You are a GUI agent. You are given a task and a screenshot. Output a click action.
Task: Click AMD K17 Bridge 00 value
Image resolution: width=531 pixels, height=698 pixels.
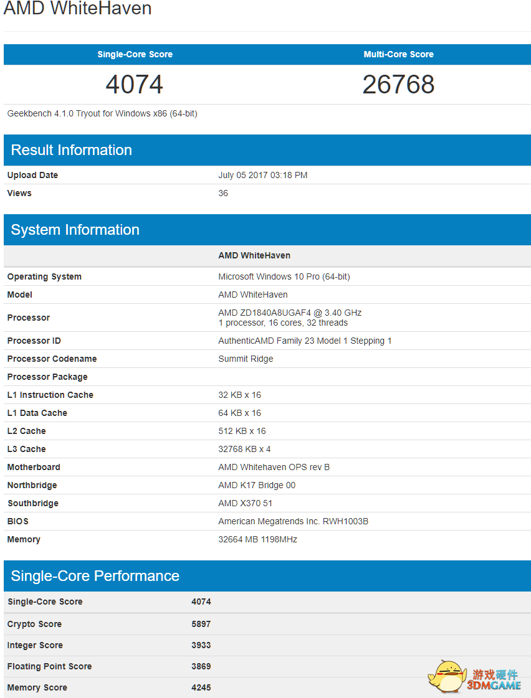click(x=257, y=485)
